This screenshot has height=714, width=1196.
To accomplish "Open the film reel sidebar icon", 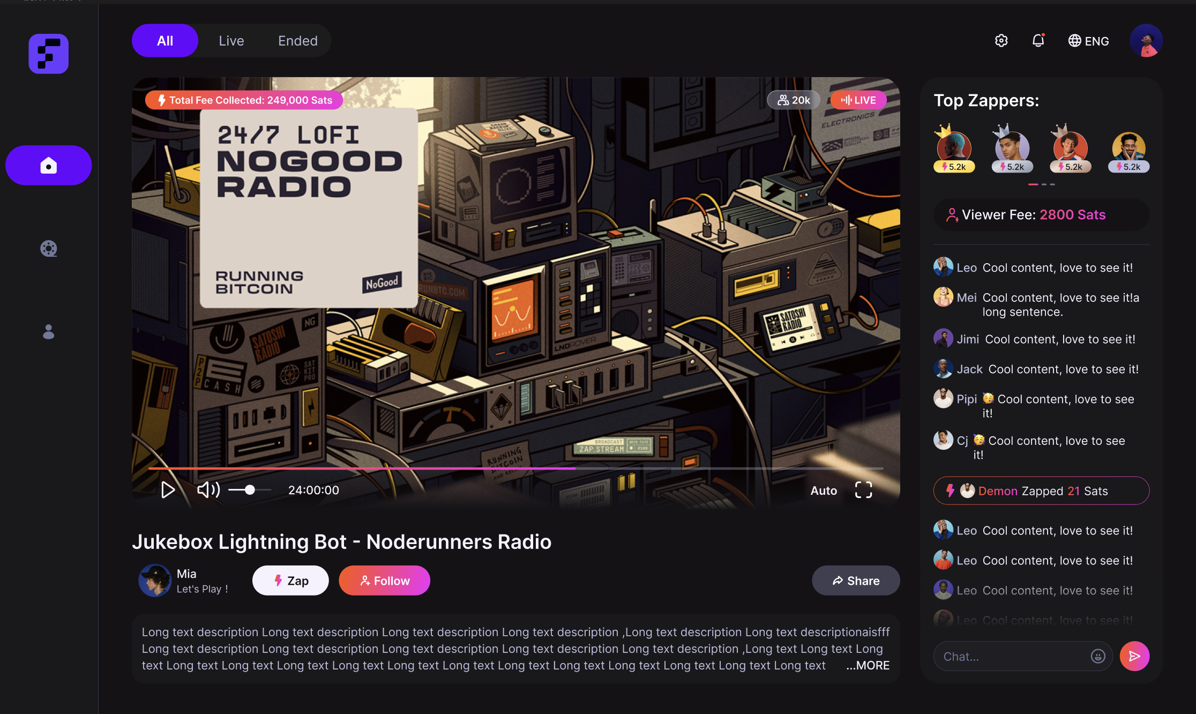I will [x=48, y=249].
